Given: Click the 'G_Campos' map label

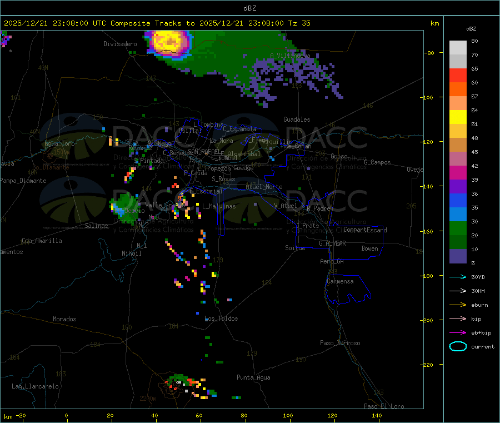Looking at the screenshot, I should (x=377, y=162).
